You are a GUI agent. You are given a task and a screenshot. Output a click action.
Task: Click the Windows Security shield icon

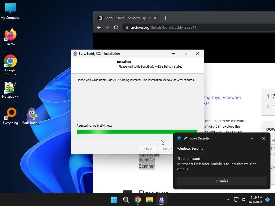pos(179,138)
